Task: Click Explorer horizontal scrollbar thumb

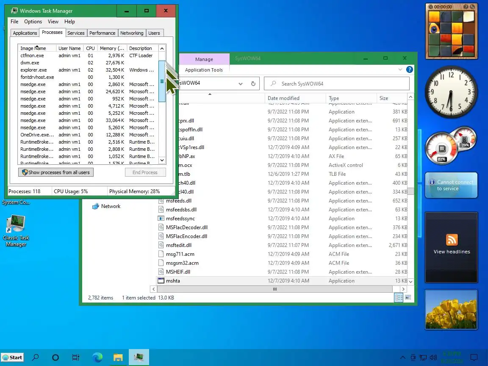Action: point(275,289)
